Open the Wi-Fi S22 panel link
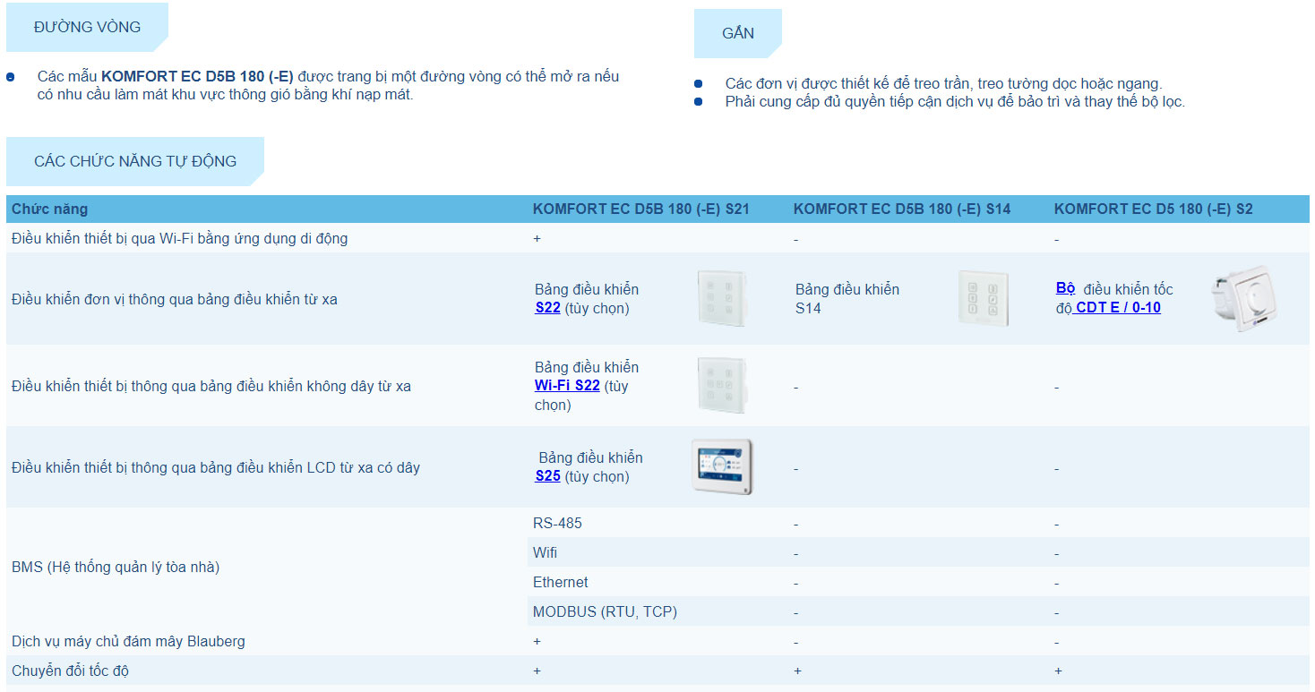 click(x=567, y=386)
